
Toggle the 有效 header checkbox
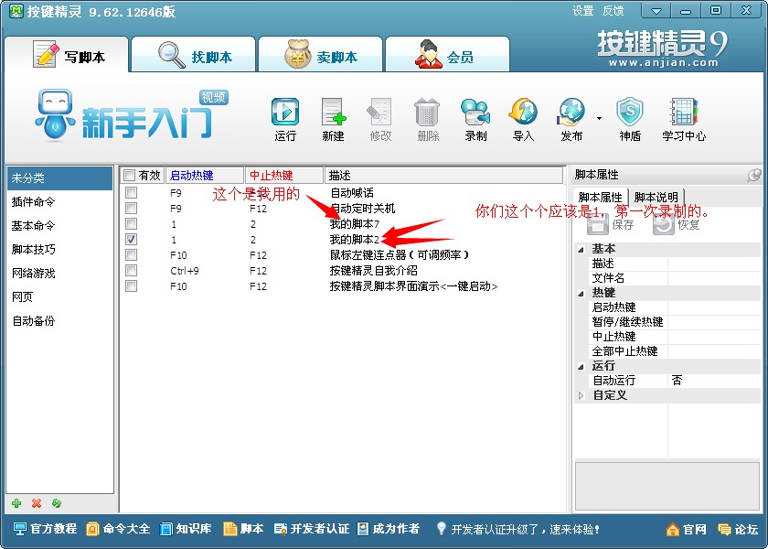[x=129, y=175]
